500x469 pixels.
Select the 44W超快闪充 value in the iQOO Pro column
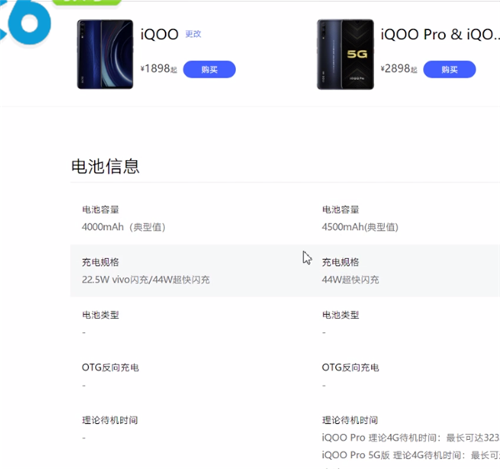[351, 280]
